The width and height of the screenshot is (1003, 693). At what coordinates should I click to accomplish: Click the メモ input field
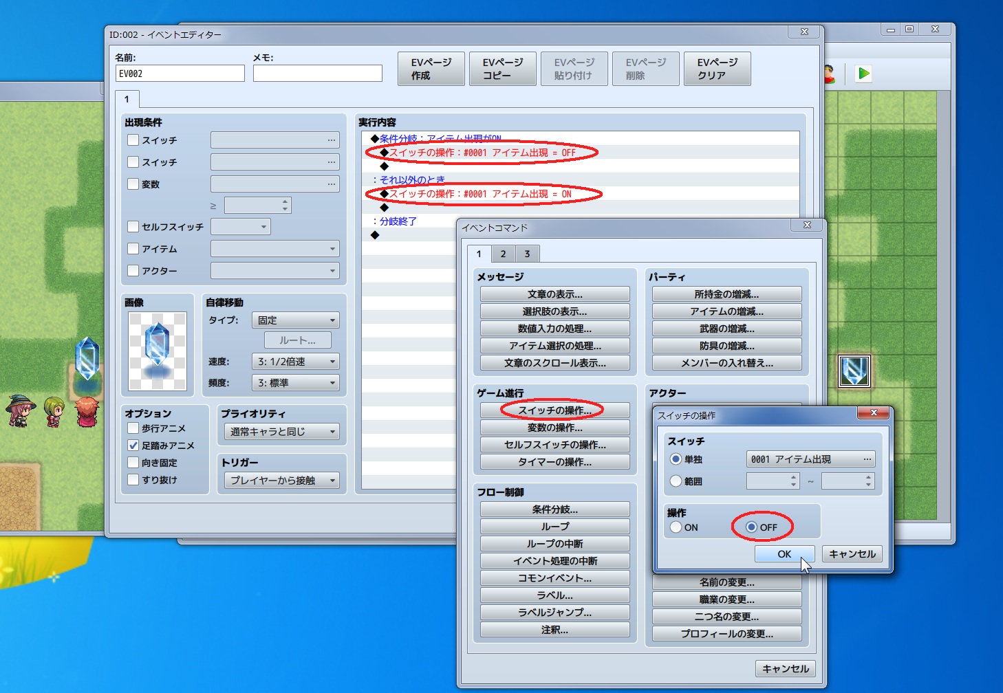pyautogui.click(x=318, y=74)
